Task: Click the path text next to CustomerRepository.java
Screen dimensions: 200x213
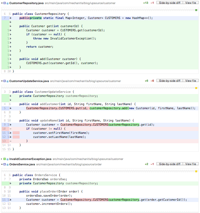Action: pyautogui.click(x=80, y=3)
